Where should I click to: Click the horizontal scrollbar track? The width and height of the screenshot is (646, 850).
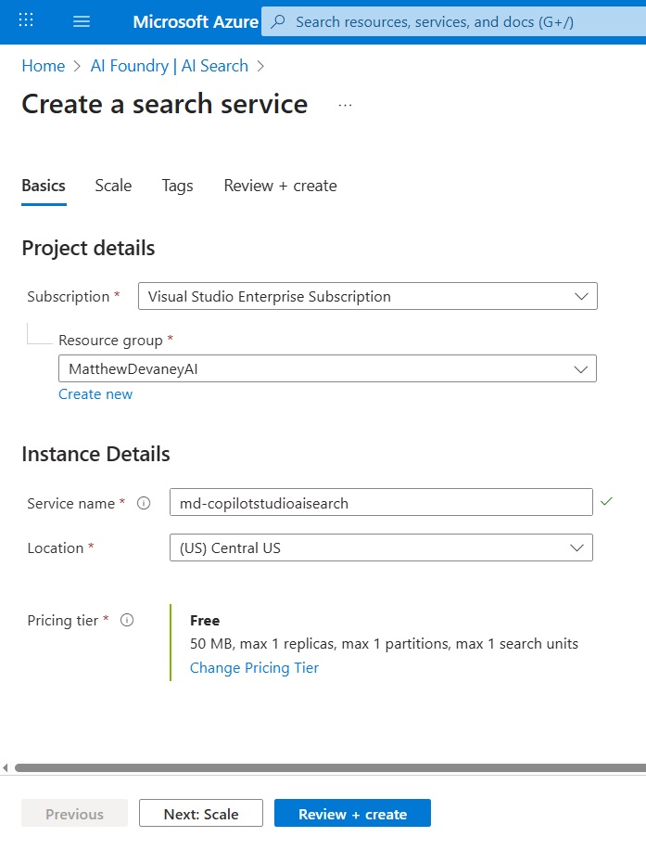[x=330, y=767]
